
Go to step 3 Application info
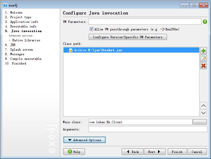coord(21,22)
